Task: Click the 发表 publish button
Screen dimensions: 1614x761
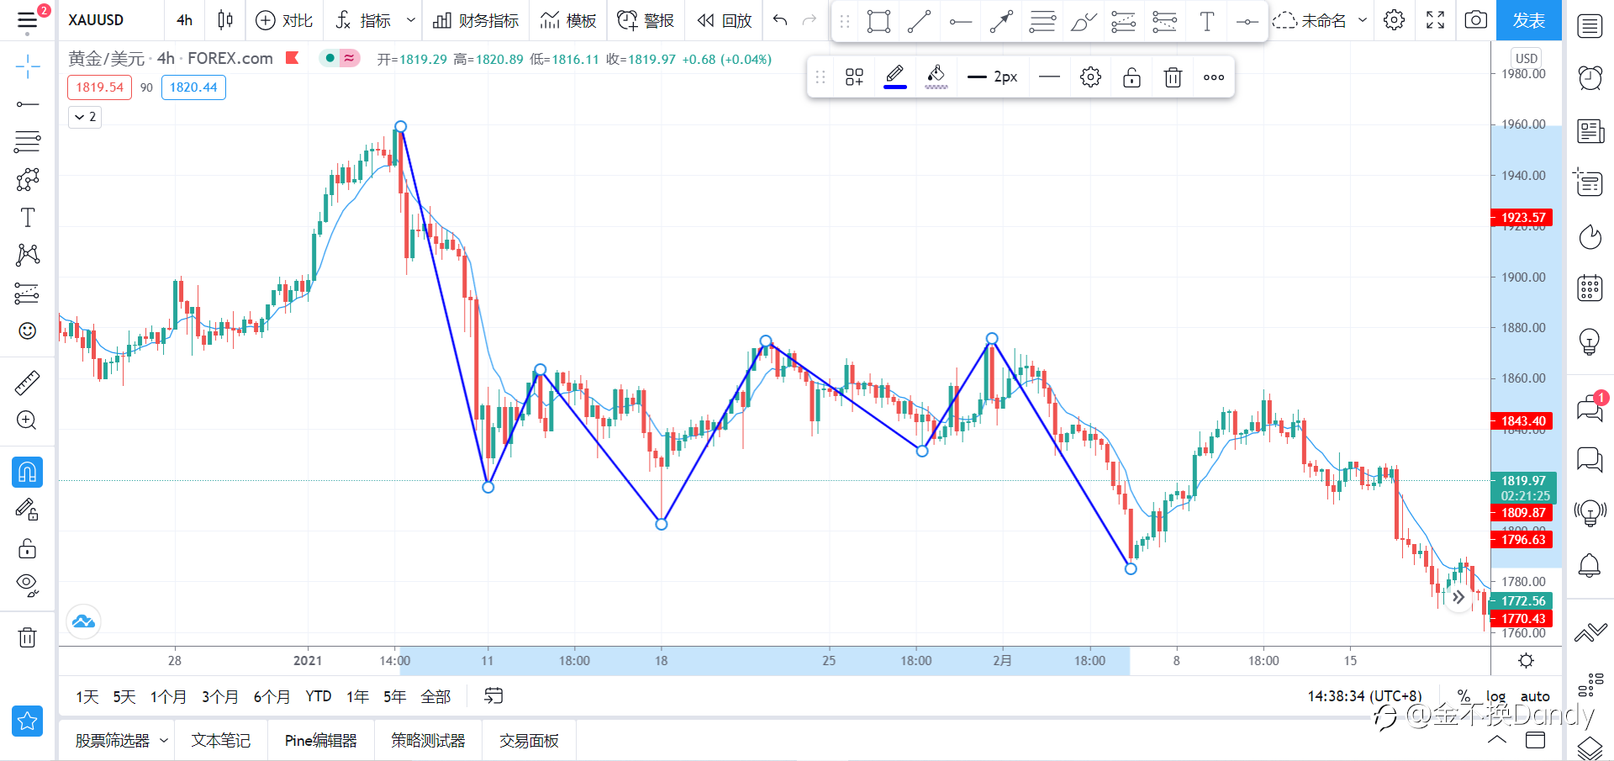Action: 1529,20
